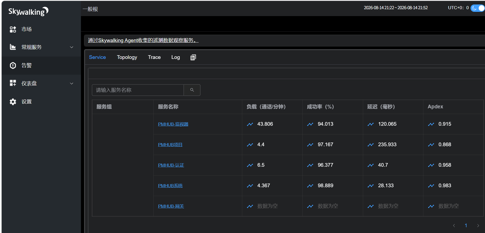Open load trend icon for PMHUB系统
This screenshot has width=485, height=233.
click(250, 186)
